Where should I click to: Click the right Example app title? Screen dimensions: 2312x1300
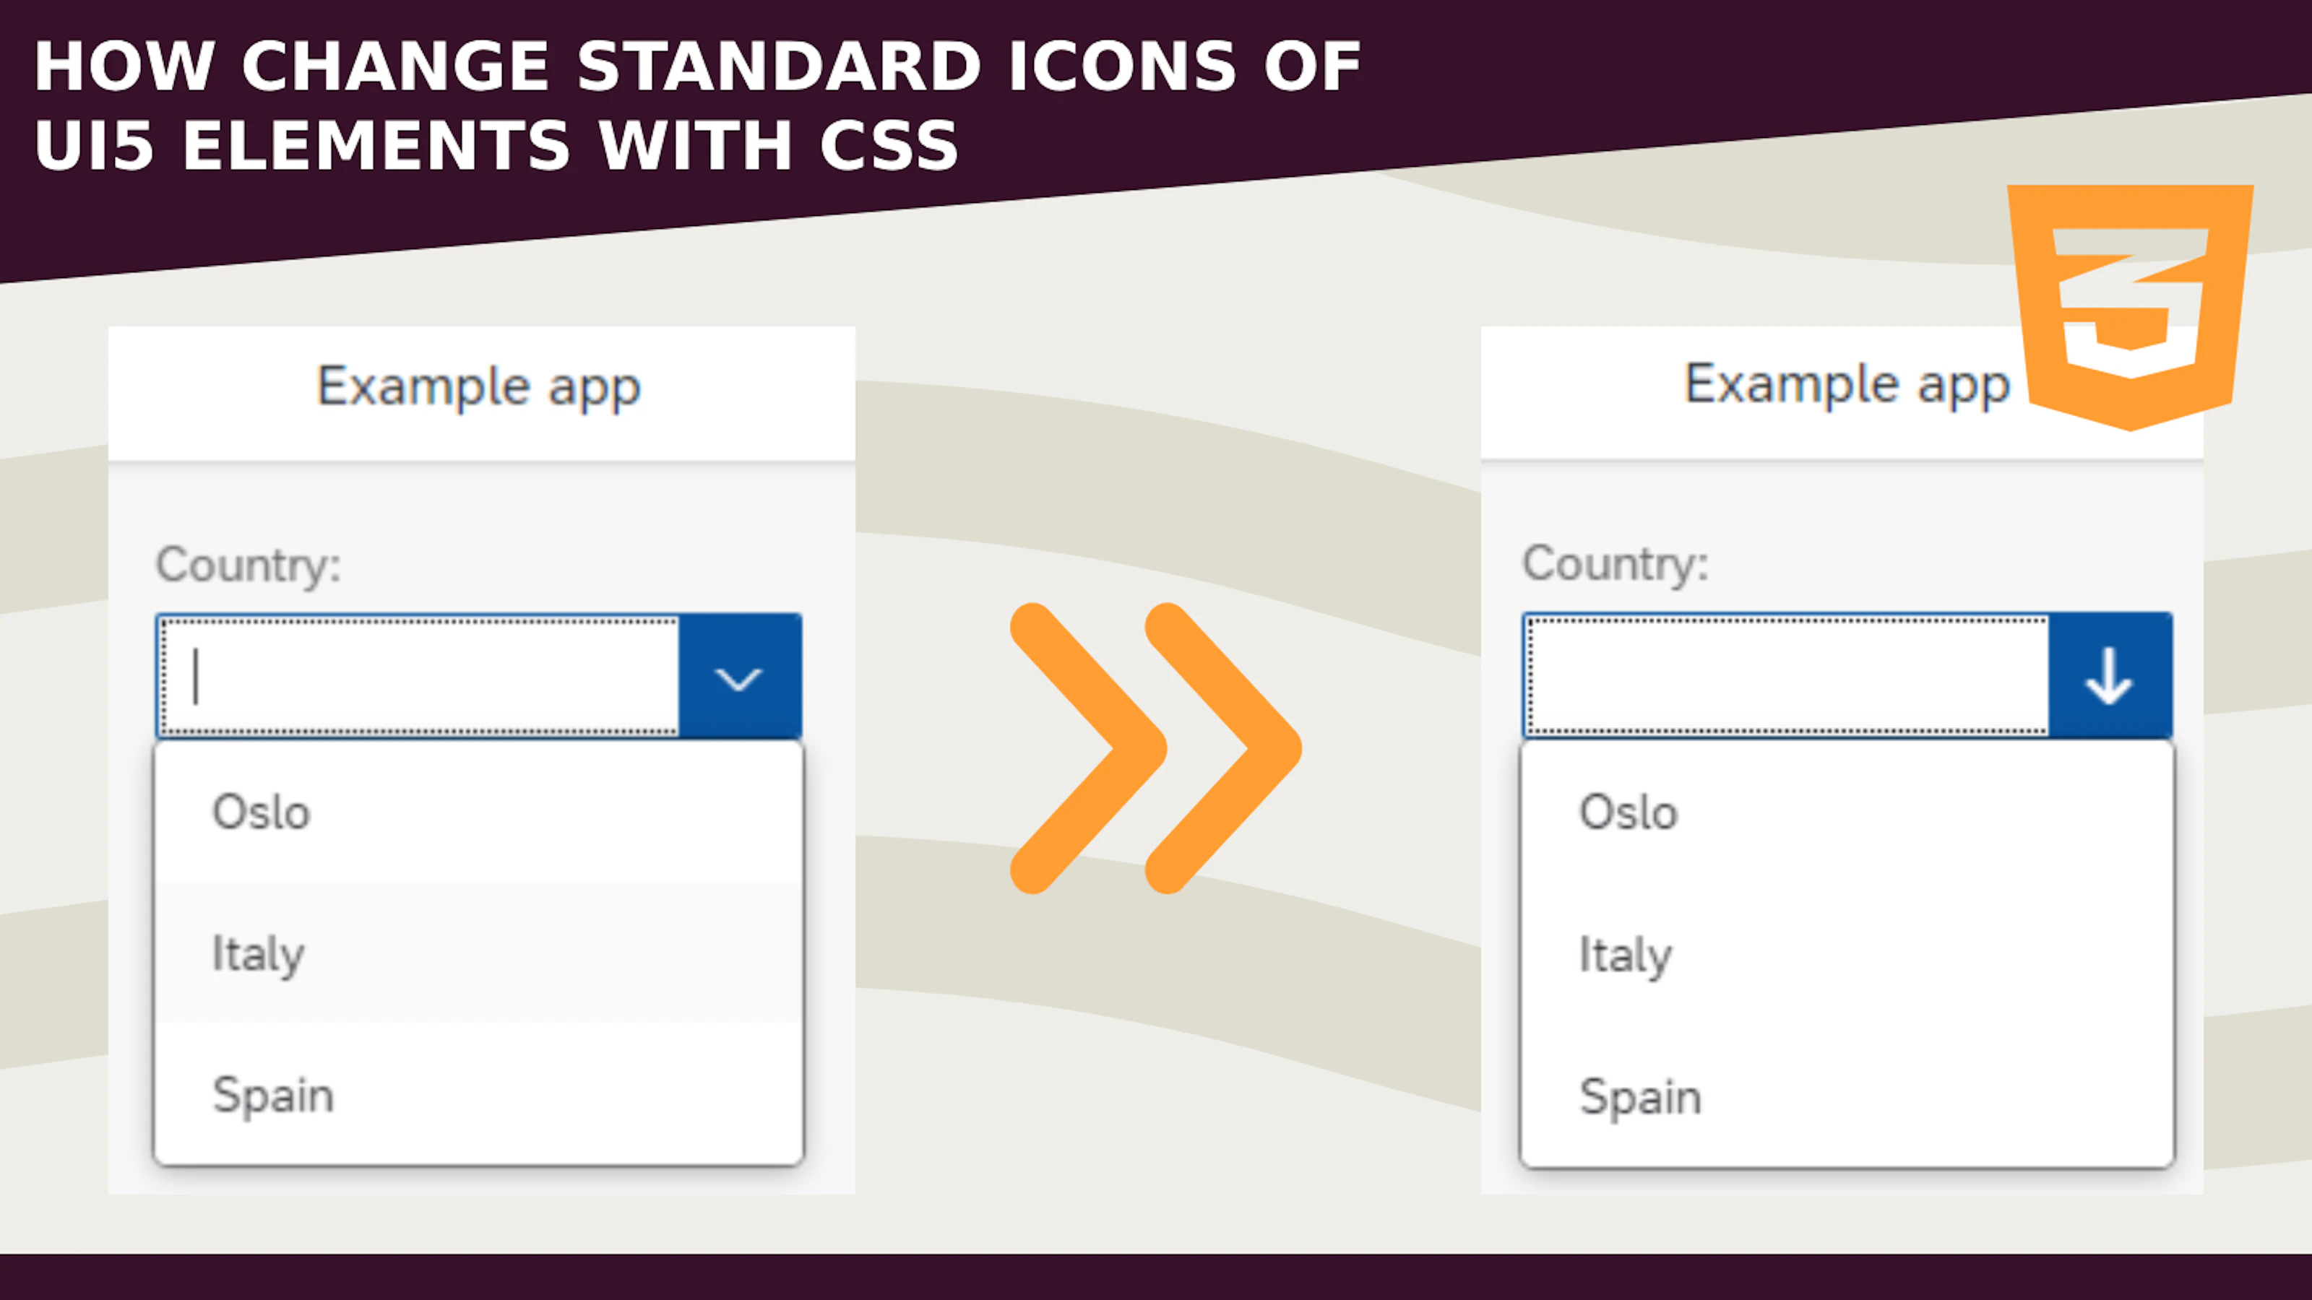(1846, 386)
